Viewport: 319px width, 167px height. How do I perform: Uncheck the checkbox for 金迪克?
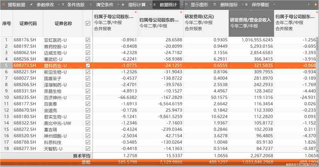pos(88,110)
